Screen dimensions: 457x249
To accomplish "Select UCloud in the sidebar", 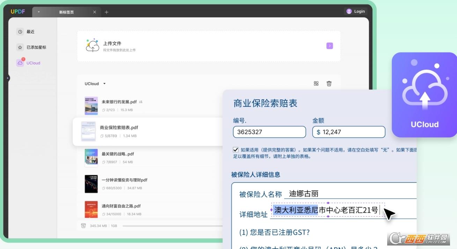I will (33, 63).
